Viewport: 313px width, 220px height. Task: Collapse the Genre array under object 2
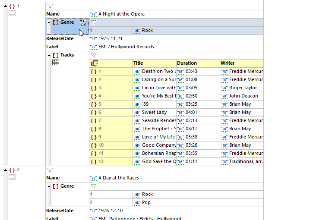pyautogui.click(x=49, y=186)
